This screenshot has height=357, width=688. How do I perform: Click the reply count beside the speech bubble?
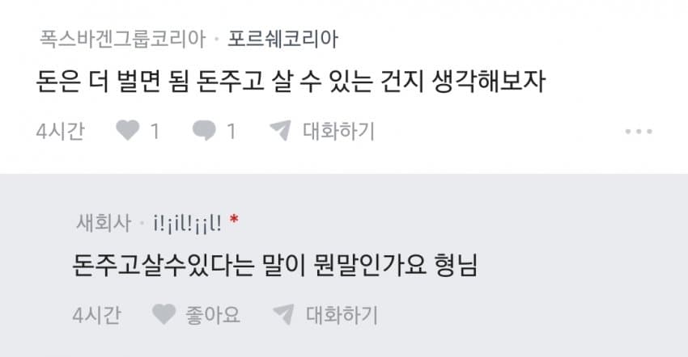pyautogui.click(x=231, y=131)
